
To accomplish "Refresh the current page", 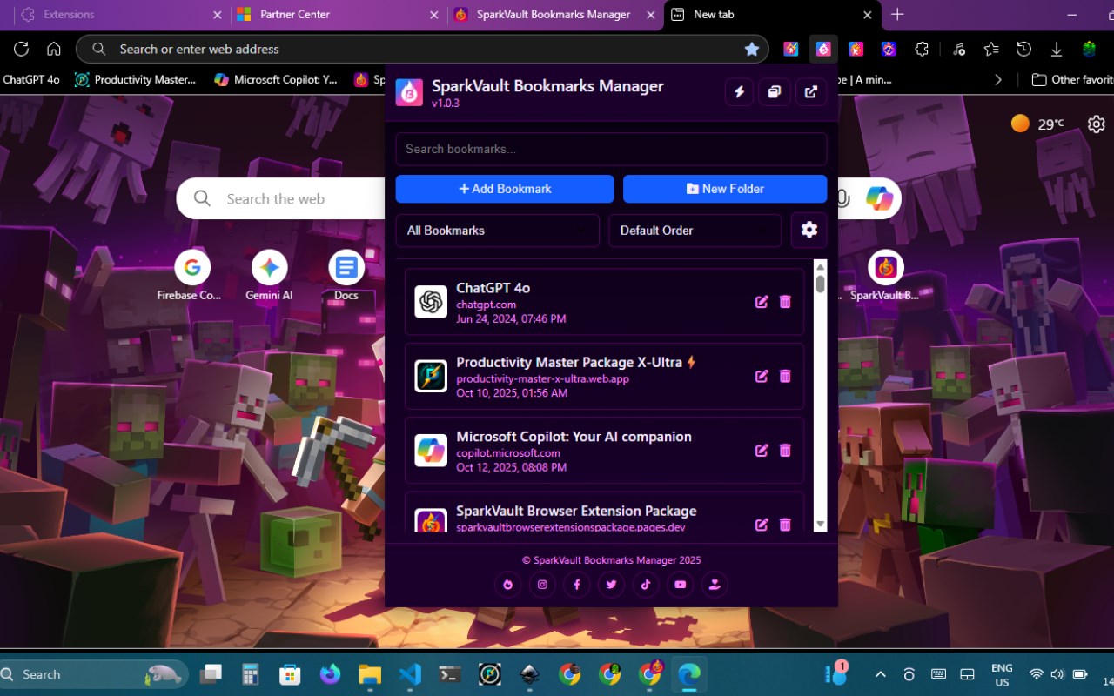I will point(22,50).
